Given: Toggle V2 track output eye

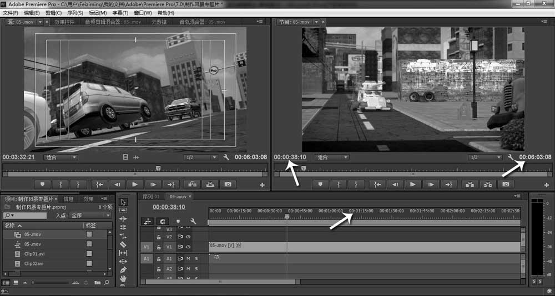Looking at the screenshot, I should point(188,237).
